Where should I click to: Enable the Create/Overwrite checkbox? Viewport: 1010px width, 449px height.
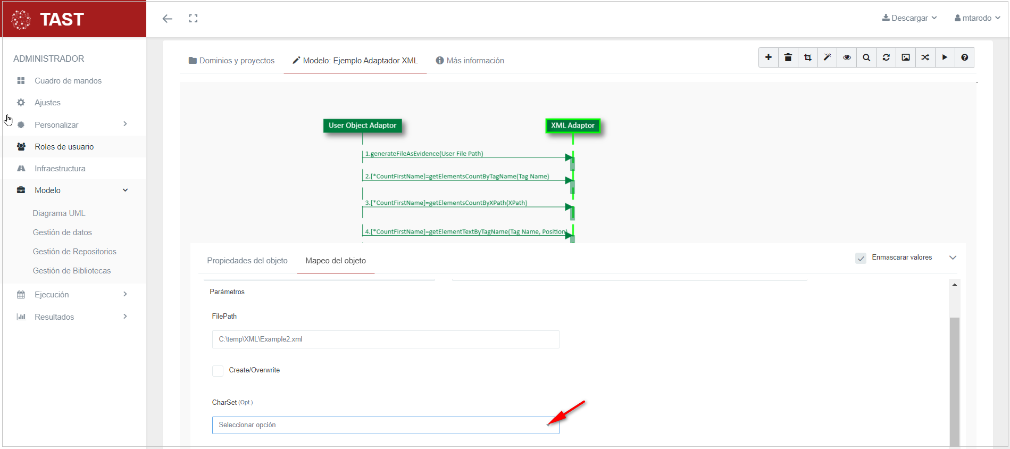218,371
